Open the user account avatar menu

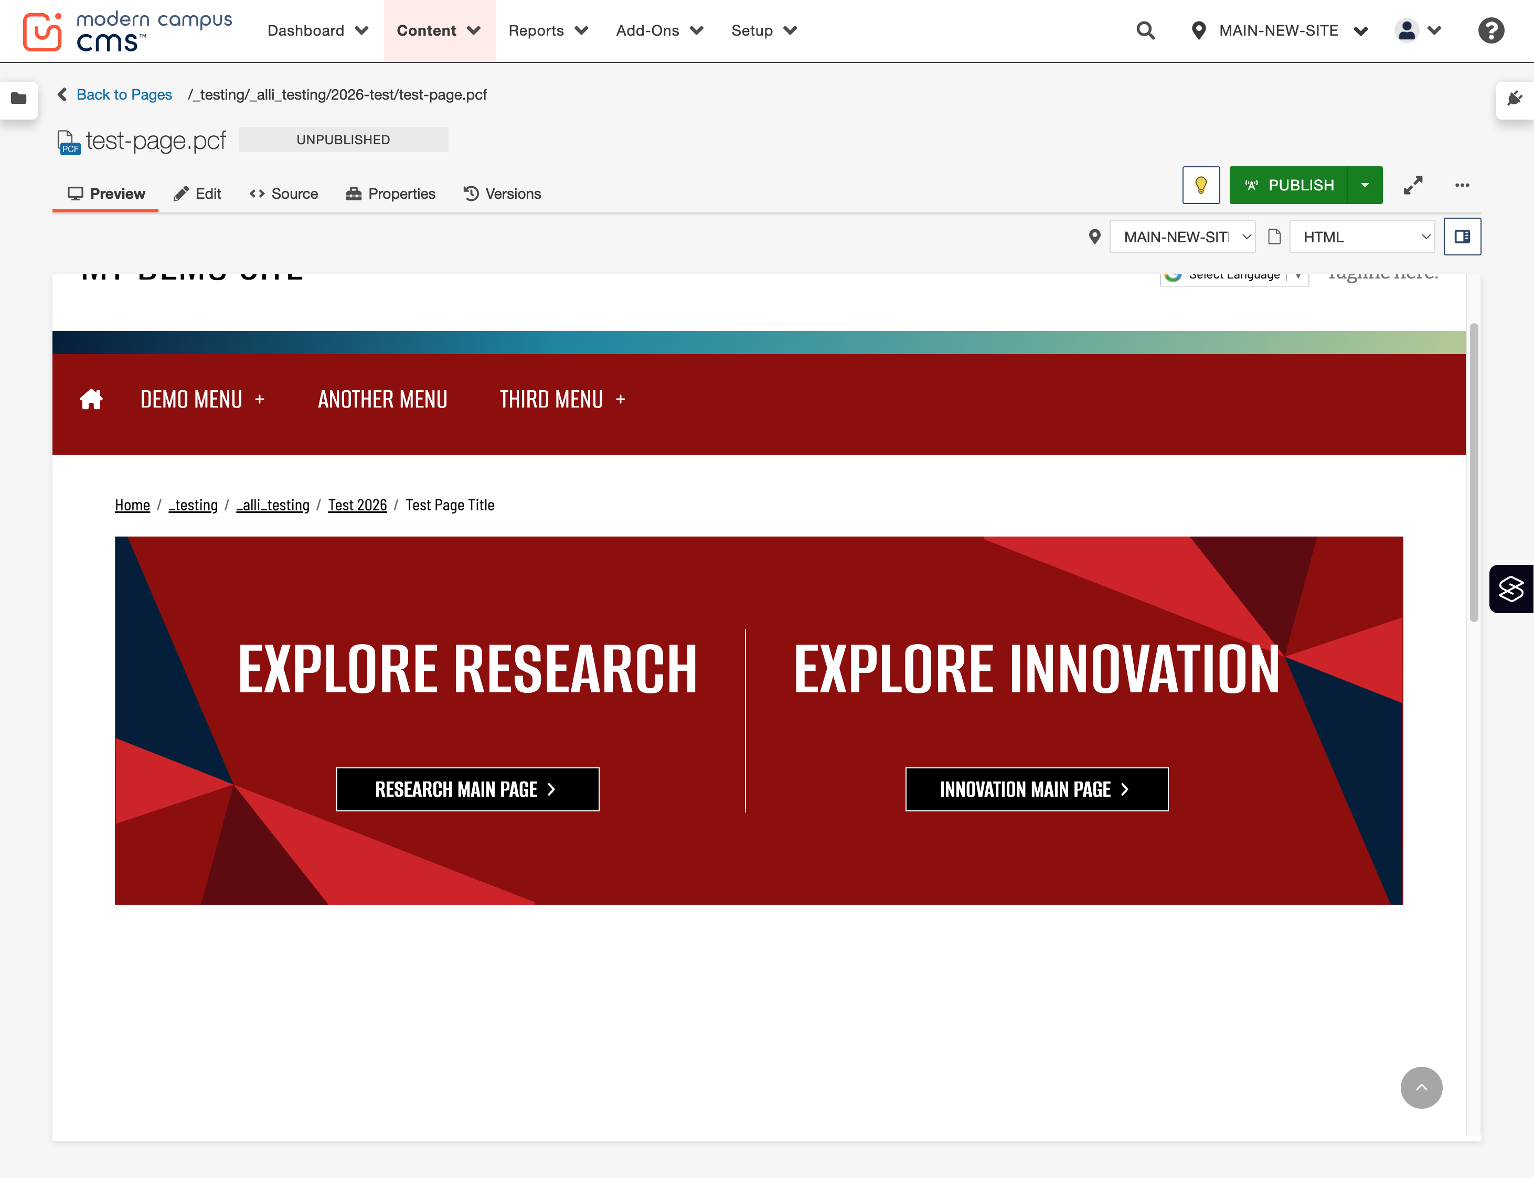click(1417, 31)
